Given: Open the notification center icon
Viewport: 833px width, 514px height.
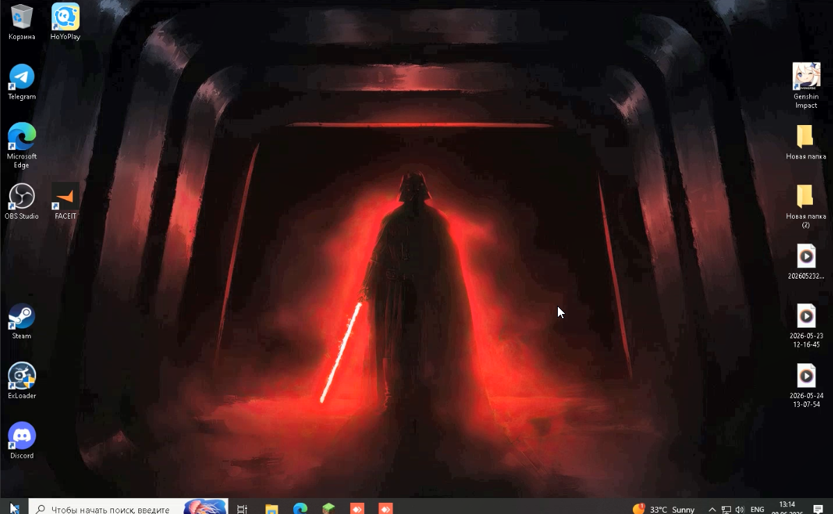Looking at the screenshot, I should point(818,509).
